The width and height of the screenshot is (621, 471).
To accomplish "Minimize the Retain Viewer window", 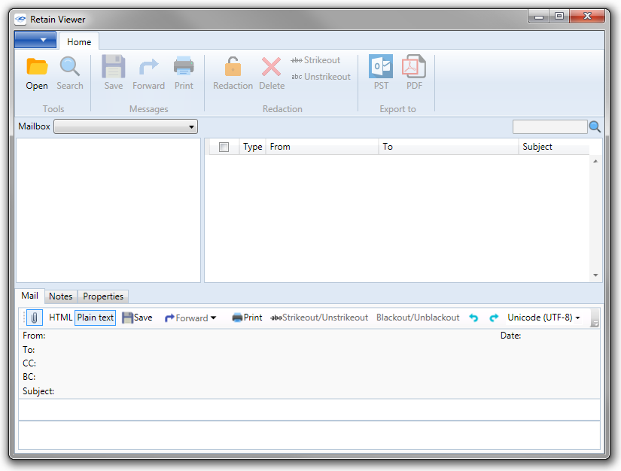I will [x=539, y=17].
